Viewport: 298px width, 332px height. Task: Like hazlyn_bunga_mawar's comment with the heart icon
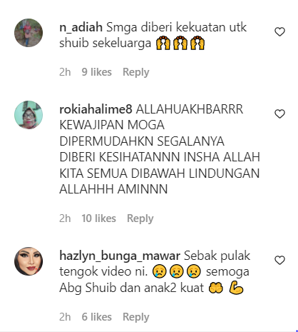tap(279, 260)
